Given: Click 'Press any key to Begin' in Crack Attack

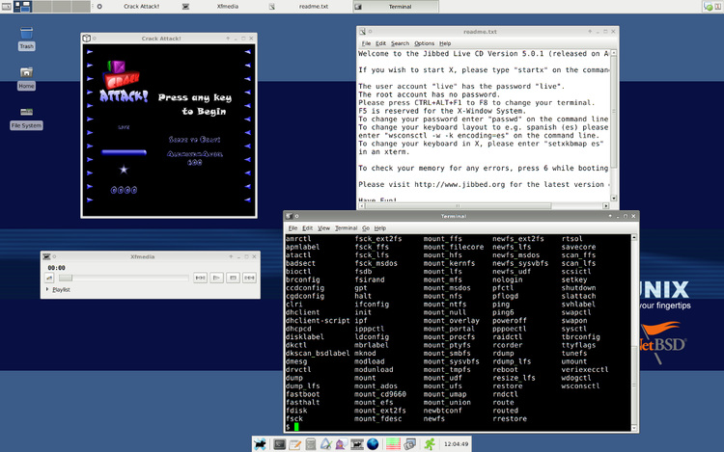Looking at the screenshot, I should [x=195, y=104].
